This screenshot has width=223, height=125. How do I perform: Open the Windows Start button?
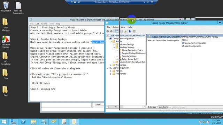point(4,122)
